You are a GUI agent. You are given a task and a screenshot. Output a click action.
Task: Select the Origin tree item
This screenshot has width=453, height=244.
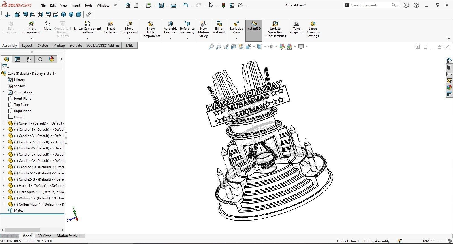19,117
